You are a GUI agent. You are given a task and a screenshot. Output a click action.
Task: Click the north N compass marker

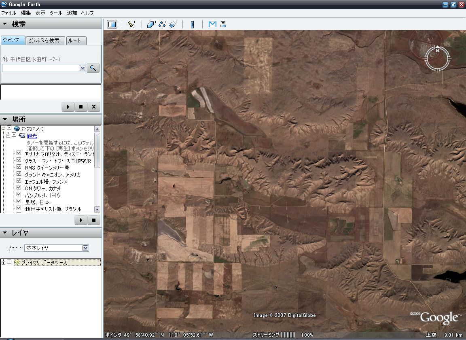437,49
